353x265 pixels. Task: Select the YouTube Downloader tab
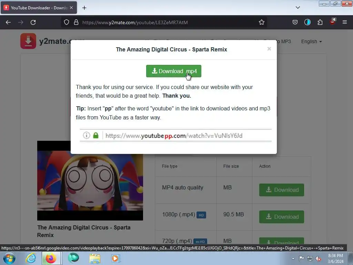[39, 8]
